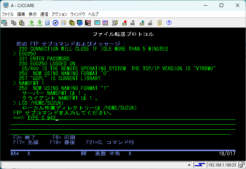Maximize the CJCCARE window
This screenshot has width=246, height=169.
point(221,5)
